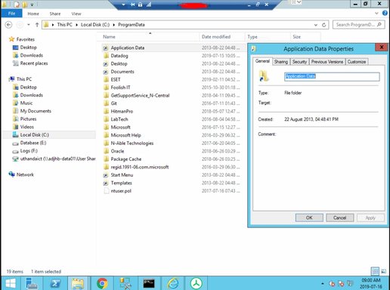
Task: Click the Search ProgramData field
Action: click(359, 25)
